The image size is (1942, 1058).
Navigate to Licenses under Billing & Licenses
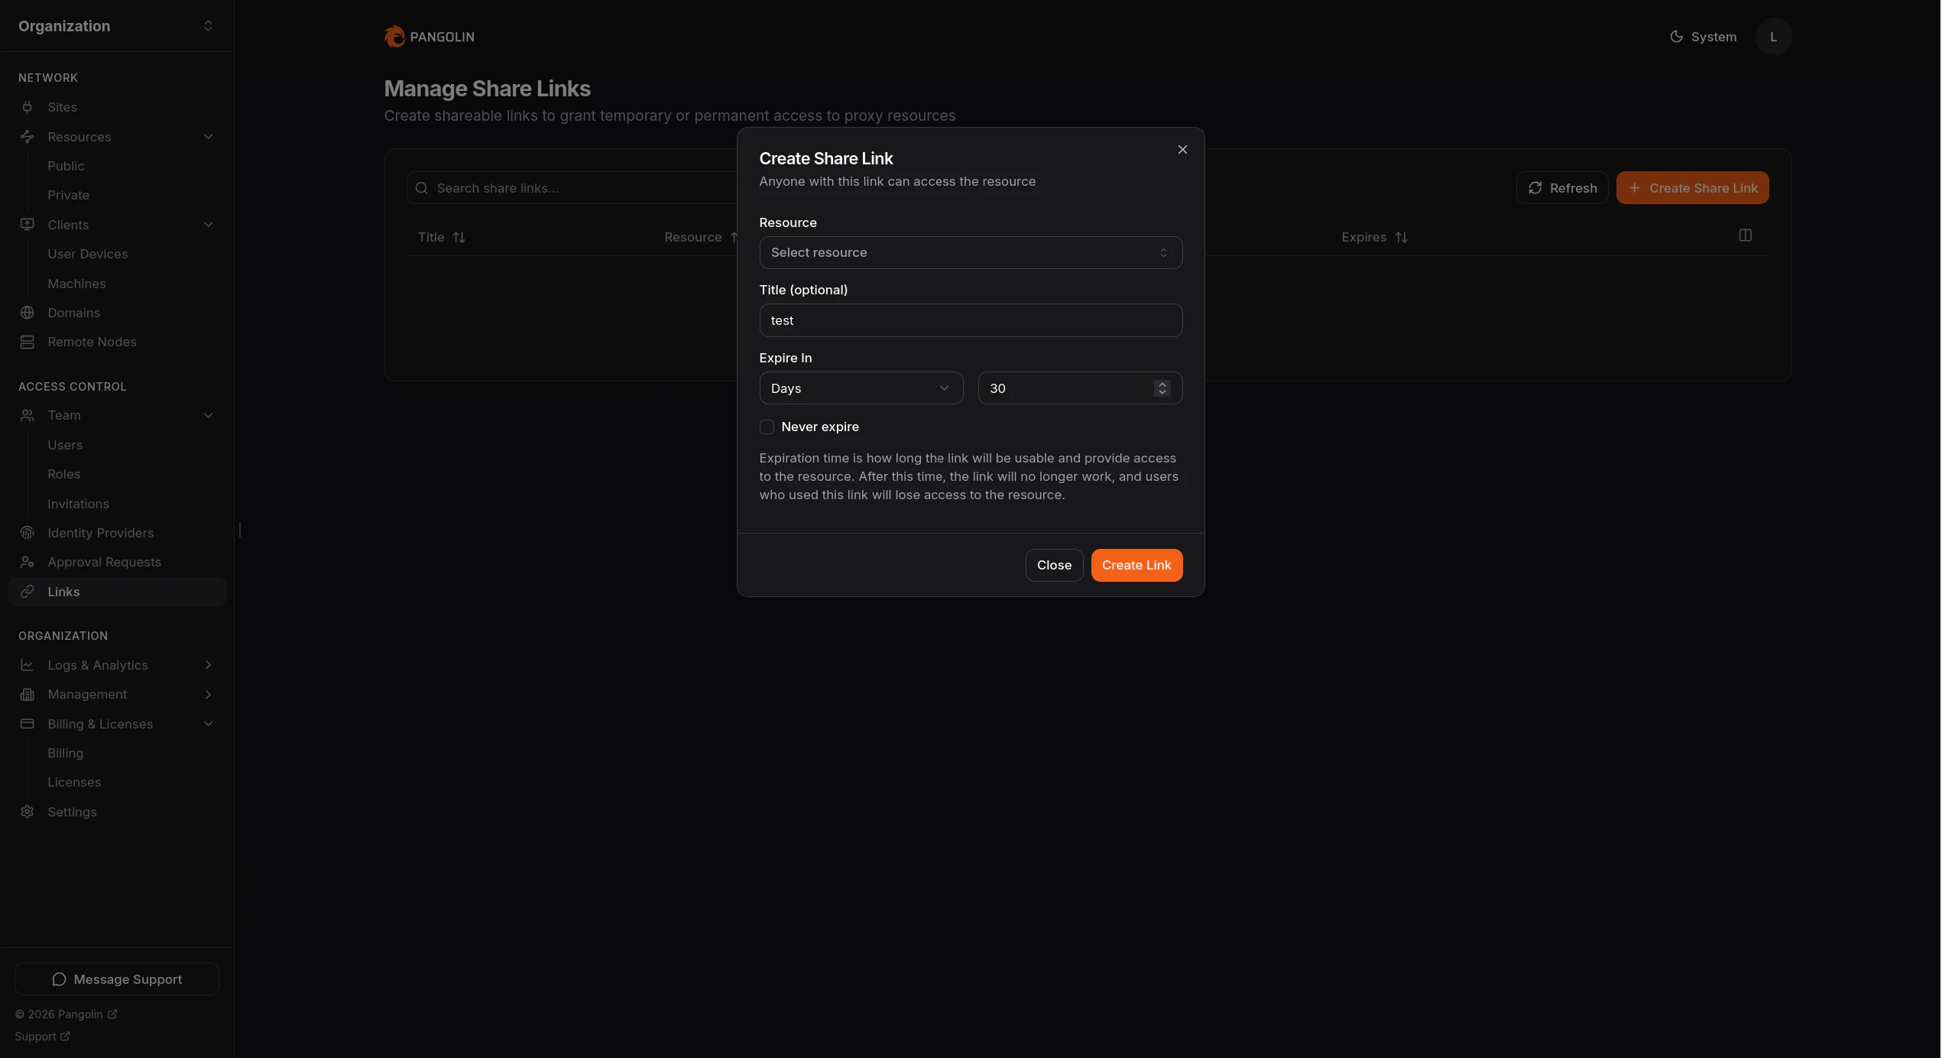coord(74,782)
